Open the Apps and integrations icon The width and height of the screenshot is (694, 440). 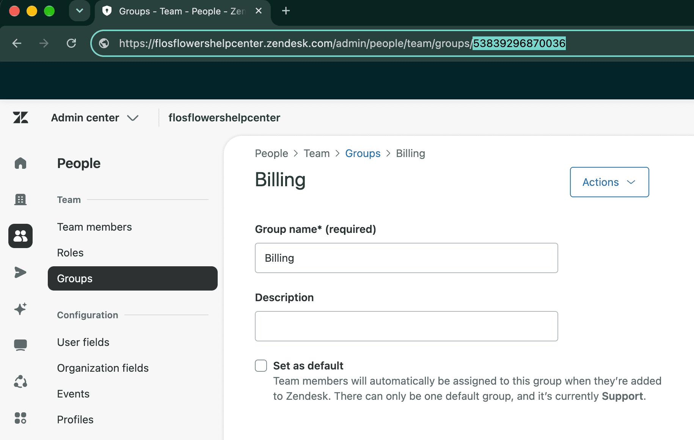pos(20,418)
